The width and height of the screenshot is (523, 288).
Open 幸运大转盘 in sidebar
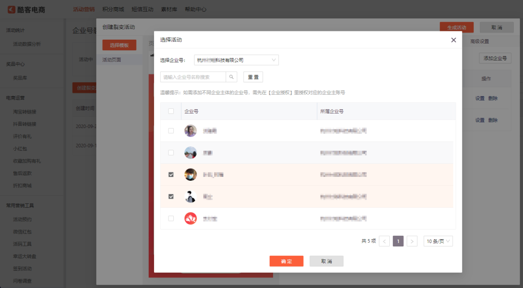25,257
